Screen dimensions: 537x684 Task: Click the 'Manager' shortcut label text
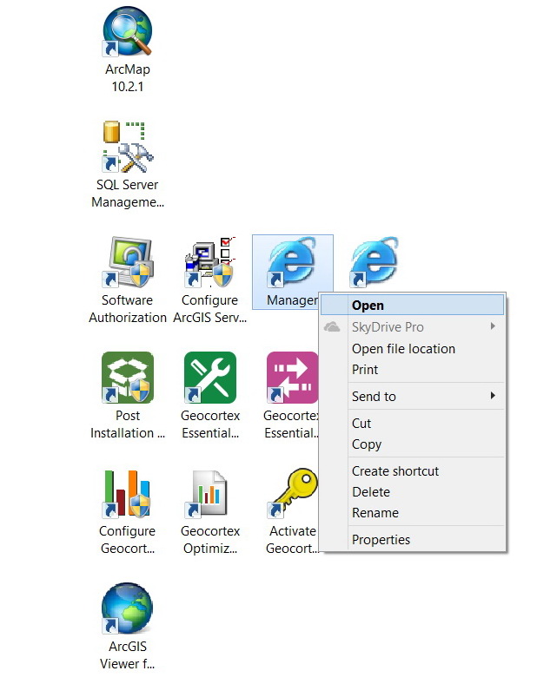click(x=292, y=300)
